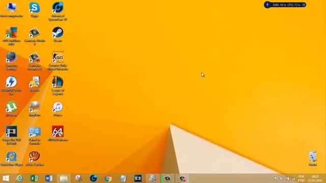
Task: Click the POR keyboard language indicator
Action: coord(301,178)
